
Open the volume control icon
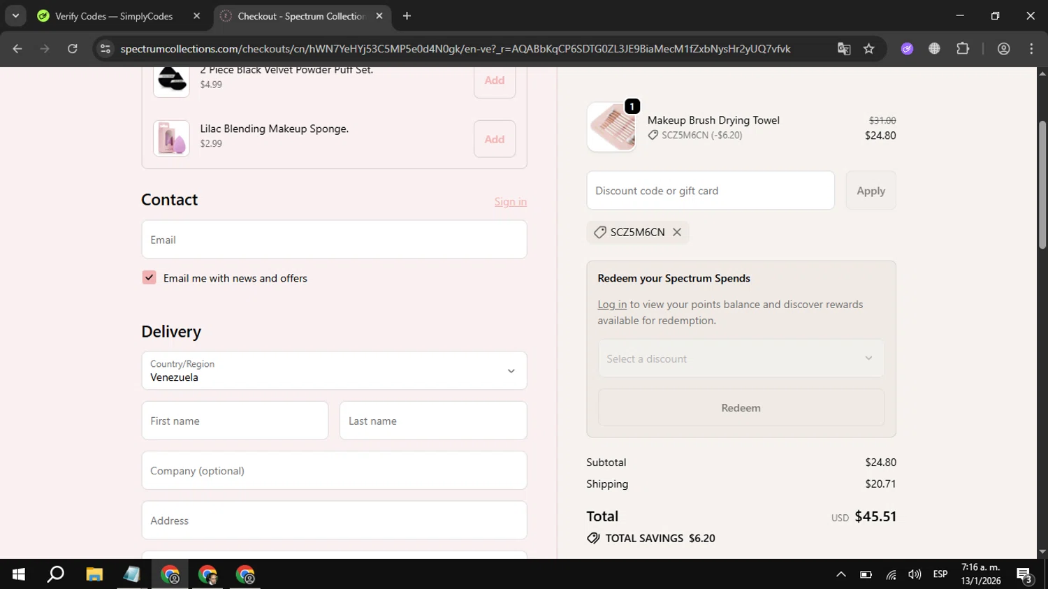click(915, 574)
